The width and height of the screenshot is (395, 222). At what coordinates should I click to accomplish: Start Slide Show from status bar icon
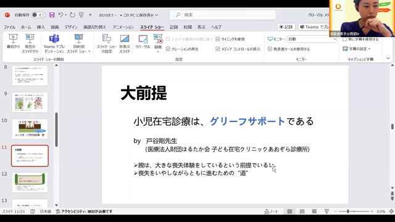pyautogui.click(x=326, y=212)
